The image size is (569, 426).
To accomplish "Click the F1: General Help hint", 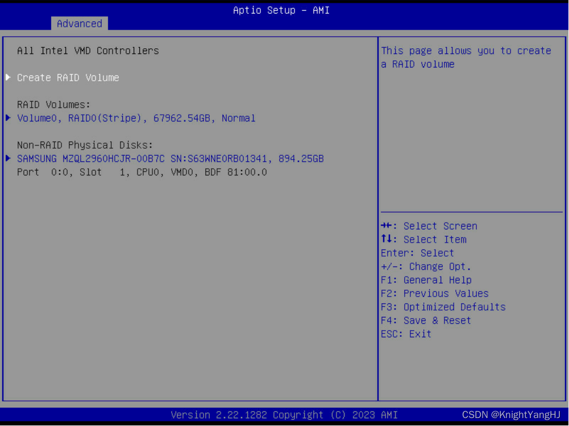I will (426, 280).
